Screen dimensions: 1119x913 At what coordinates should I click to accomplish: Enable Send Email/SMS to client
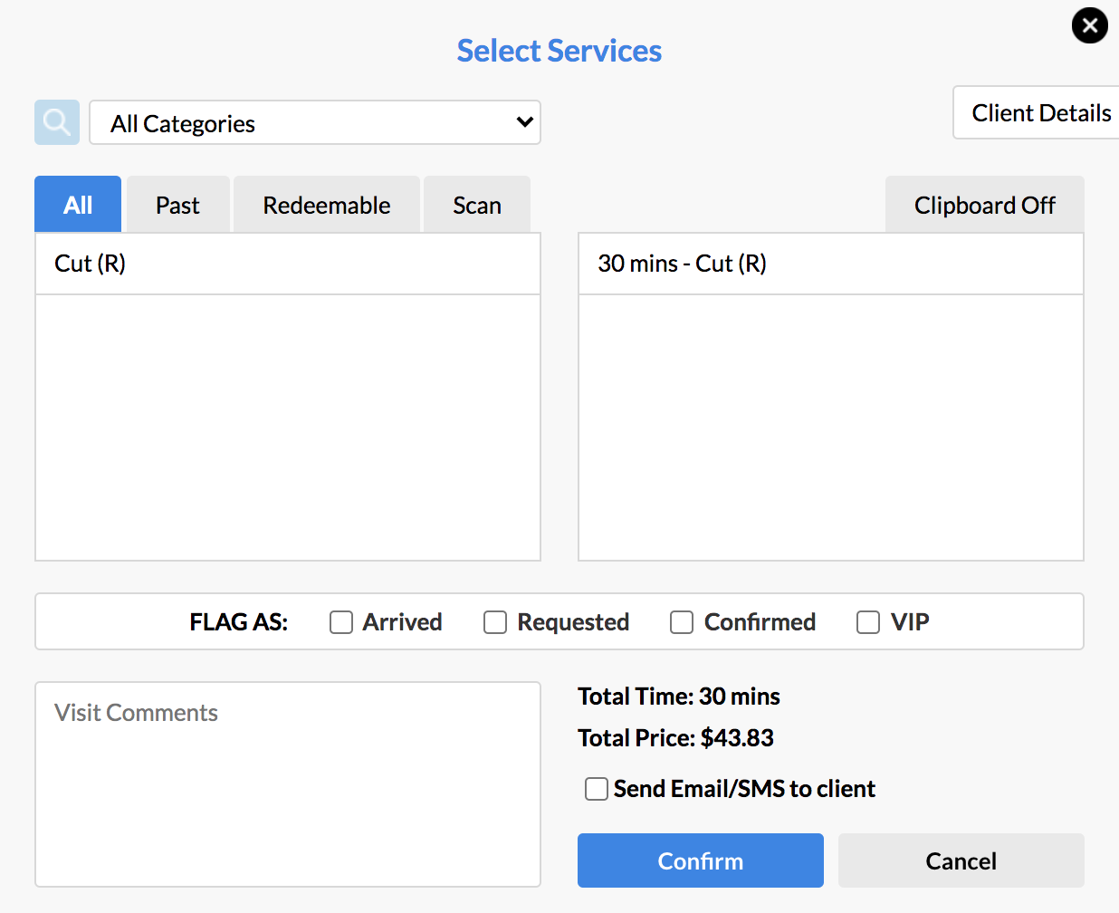pyautogui.click(x=597, y=789)
